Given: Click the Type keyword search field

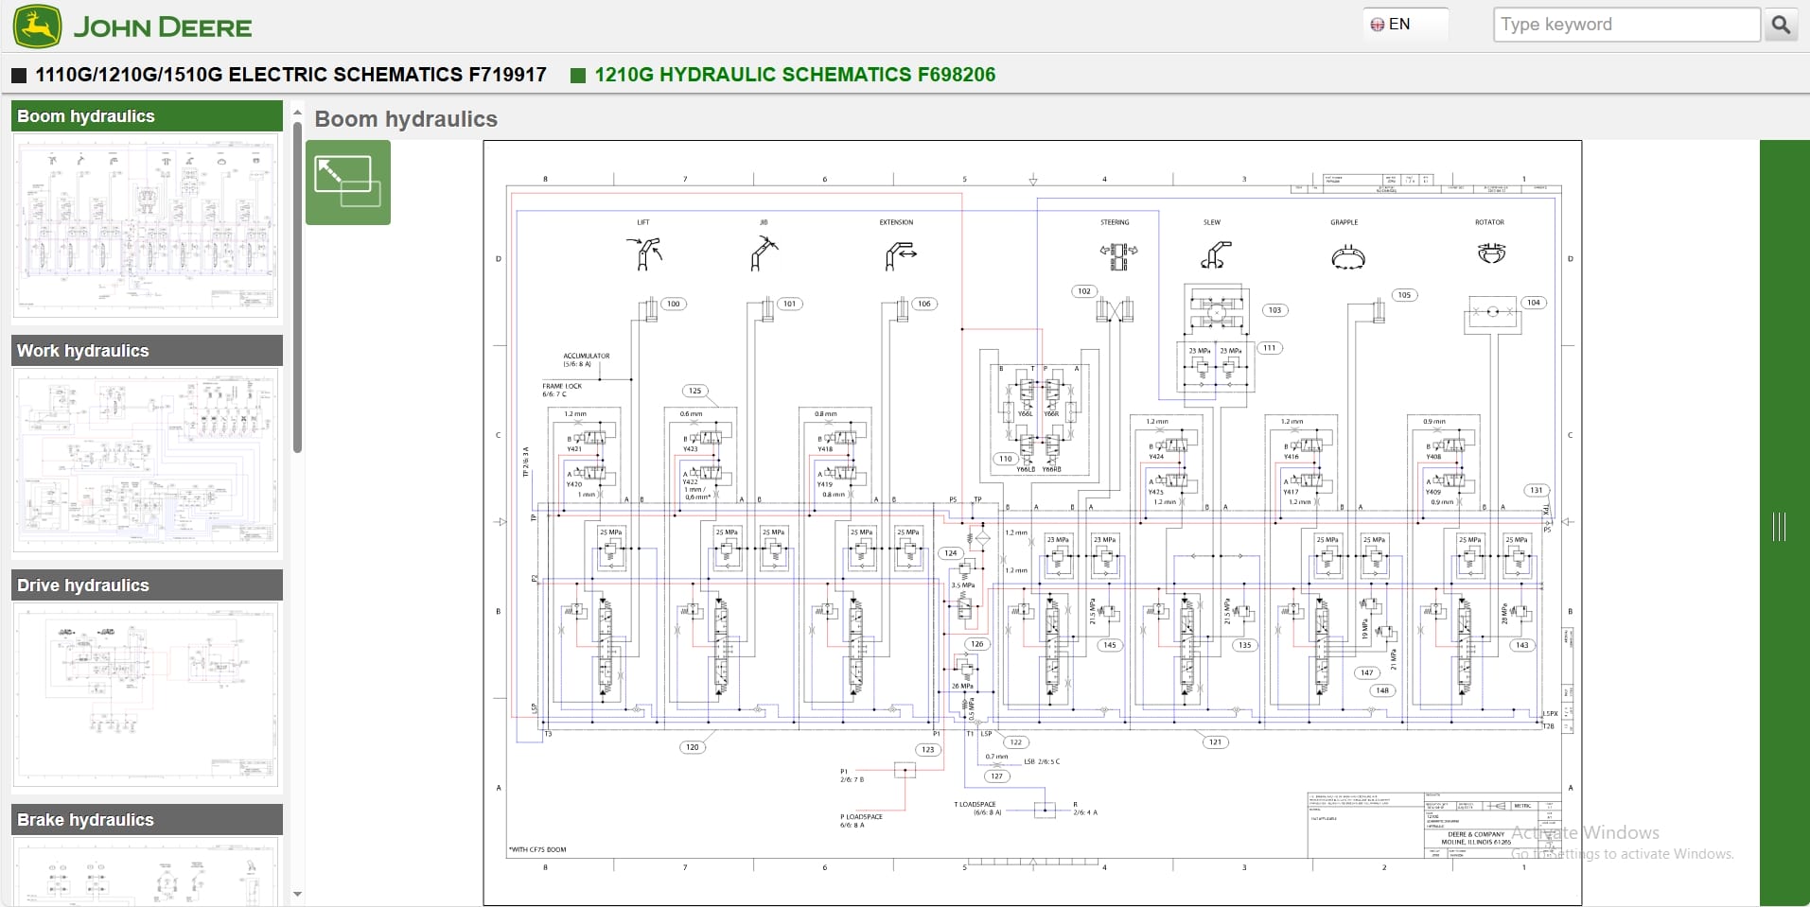Looking at the screenshot, I should (x=1625, y=24).
